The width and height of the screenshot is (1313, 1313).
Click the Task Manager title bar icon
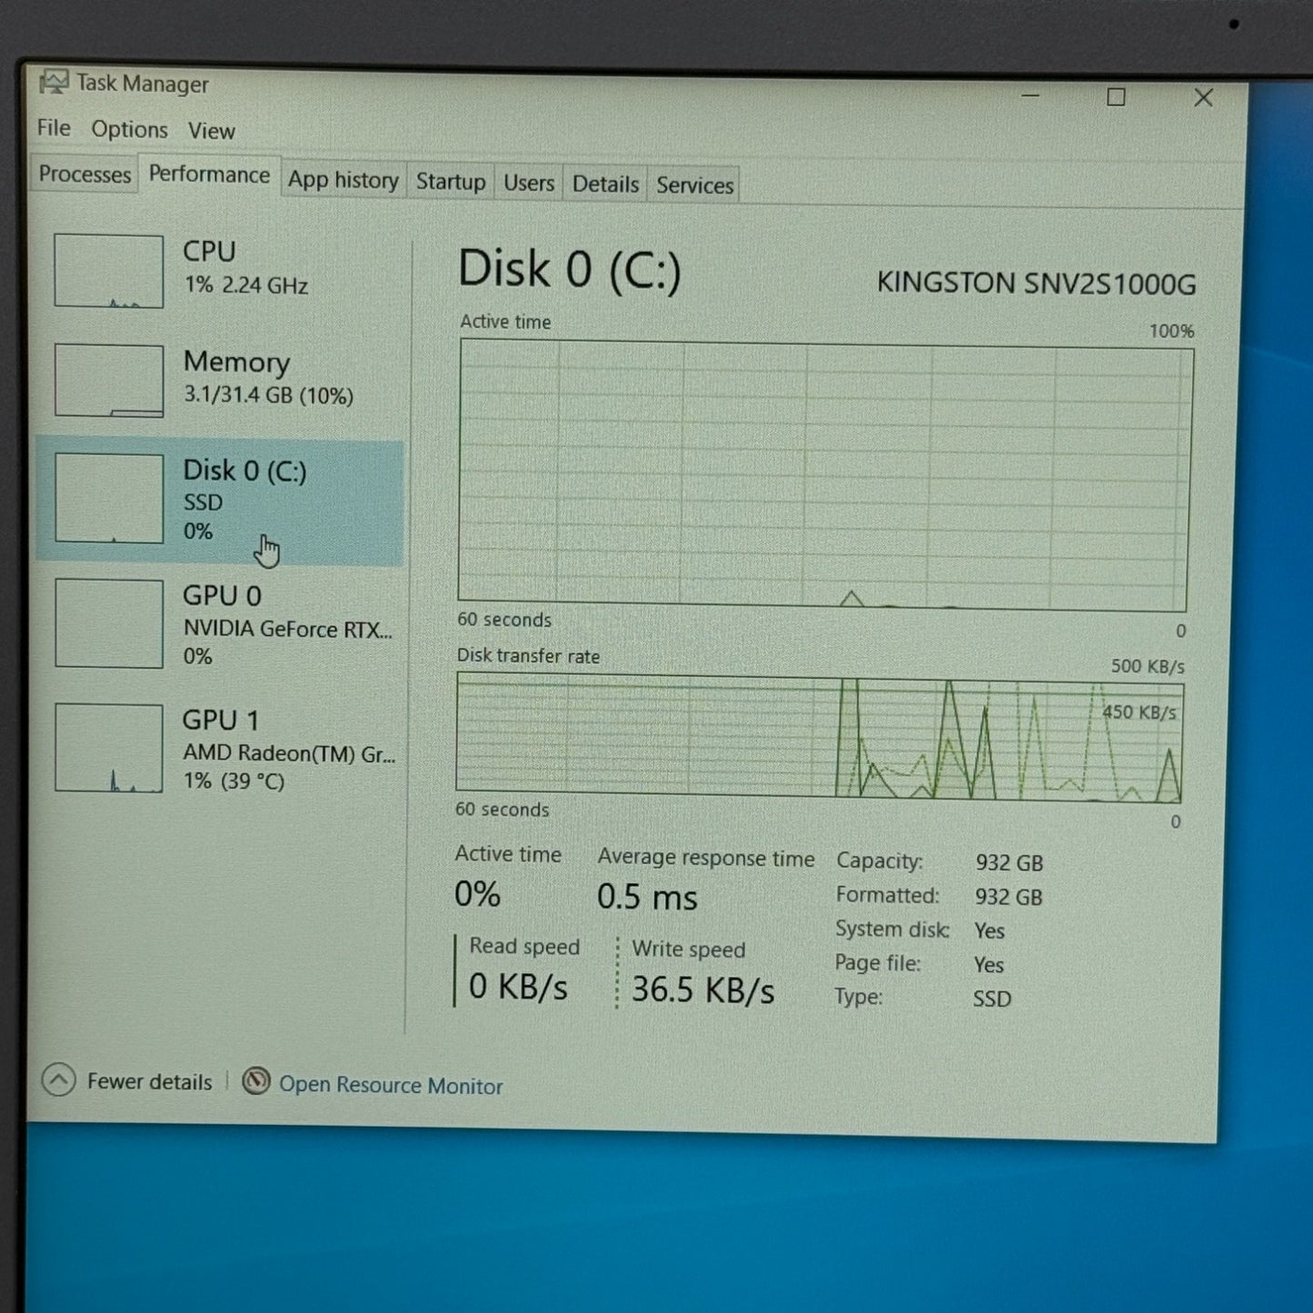click(x=53, y=83)
